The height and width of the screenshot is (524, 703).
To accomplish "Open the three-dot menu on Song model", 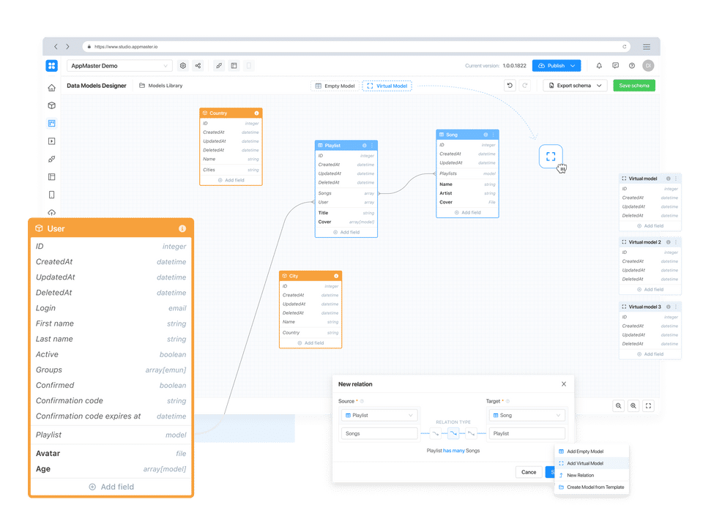I will click(493, 135).
